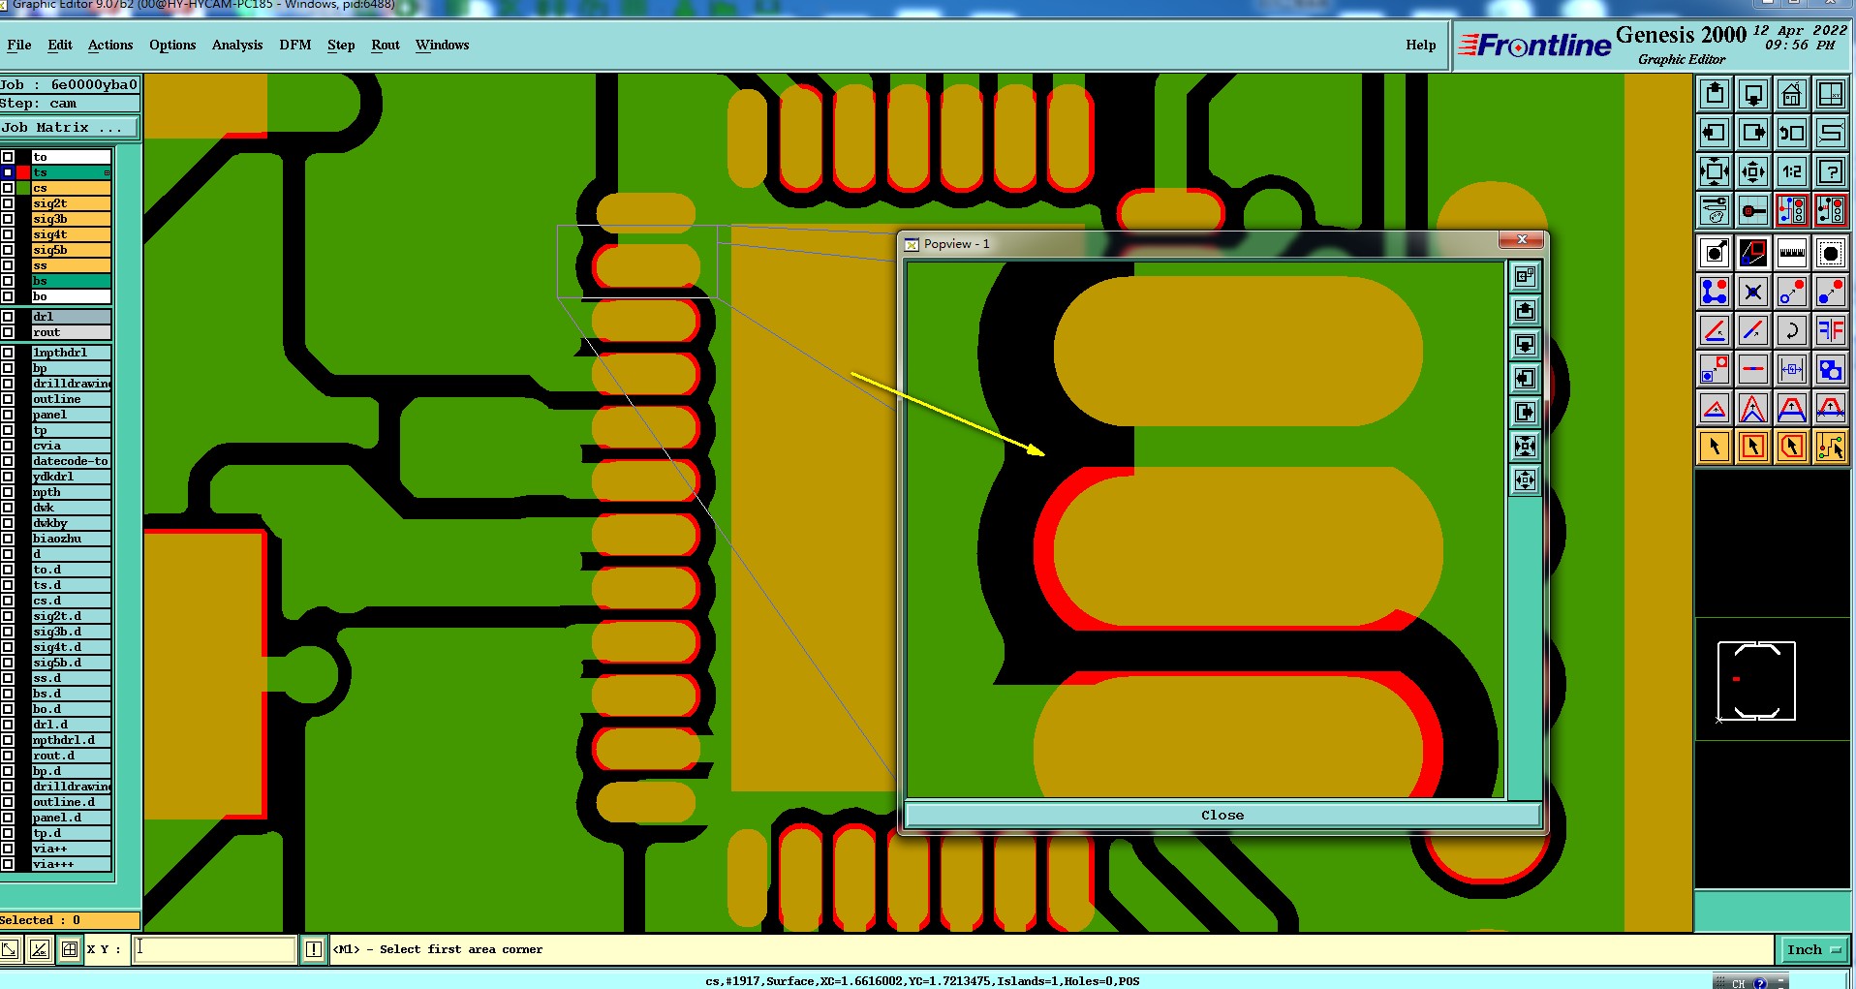This screenshot has height=989, width=1856.
Task: Open the Inch units dropdown
Action: [x=1813, y=949]
